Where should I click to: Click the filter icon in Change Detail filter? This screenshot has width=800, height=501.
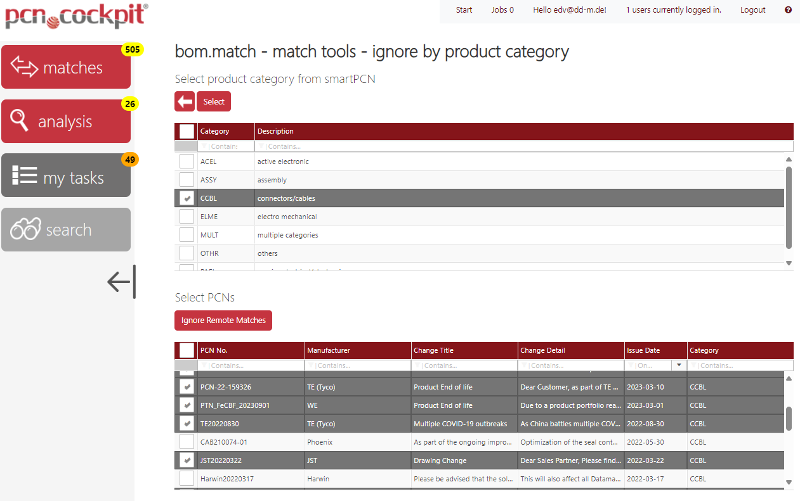click(525, 365)
